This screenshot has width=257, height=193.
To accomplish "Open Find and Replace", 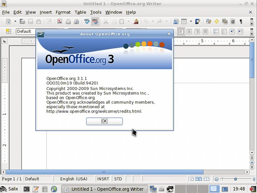I will (208, 21).
